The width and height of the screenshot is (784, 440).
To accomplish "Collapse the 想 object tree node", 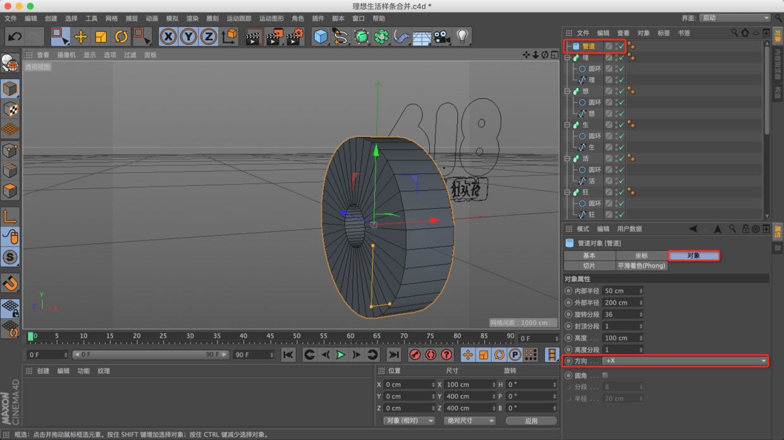I will (568, 91).
